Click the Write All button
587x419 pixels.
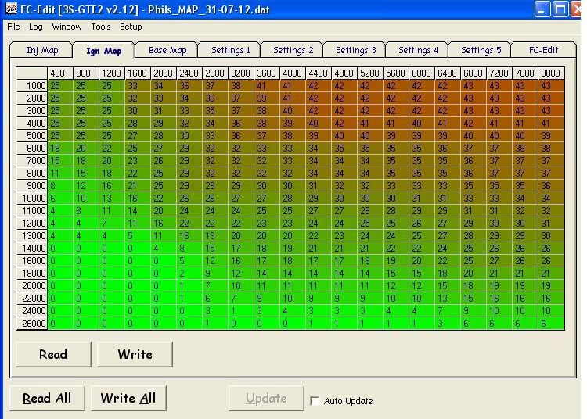[128, 398]
